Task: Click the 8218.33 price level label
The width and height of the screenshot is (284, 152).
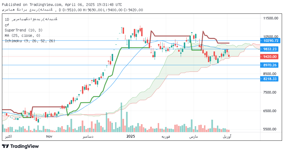Action: [271, 79]
